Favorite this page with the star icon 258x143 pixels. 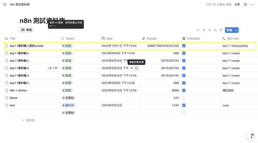coord(245,5)
